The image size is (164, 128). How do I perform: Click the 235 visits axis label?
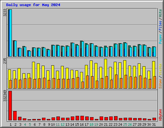tap(5, 61)
